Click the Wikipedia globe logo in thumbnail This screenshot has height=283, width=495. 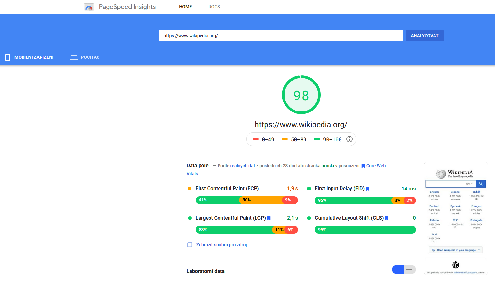pyautogui.click(x=441, y=174)
